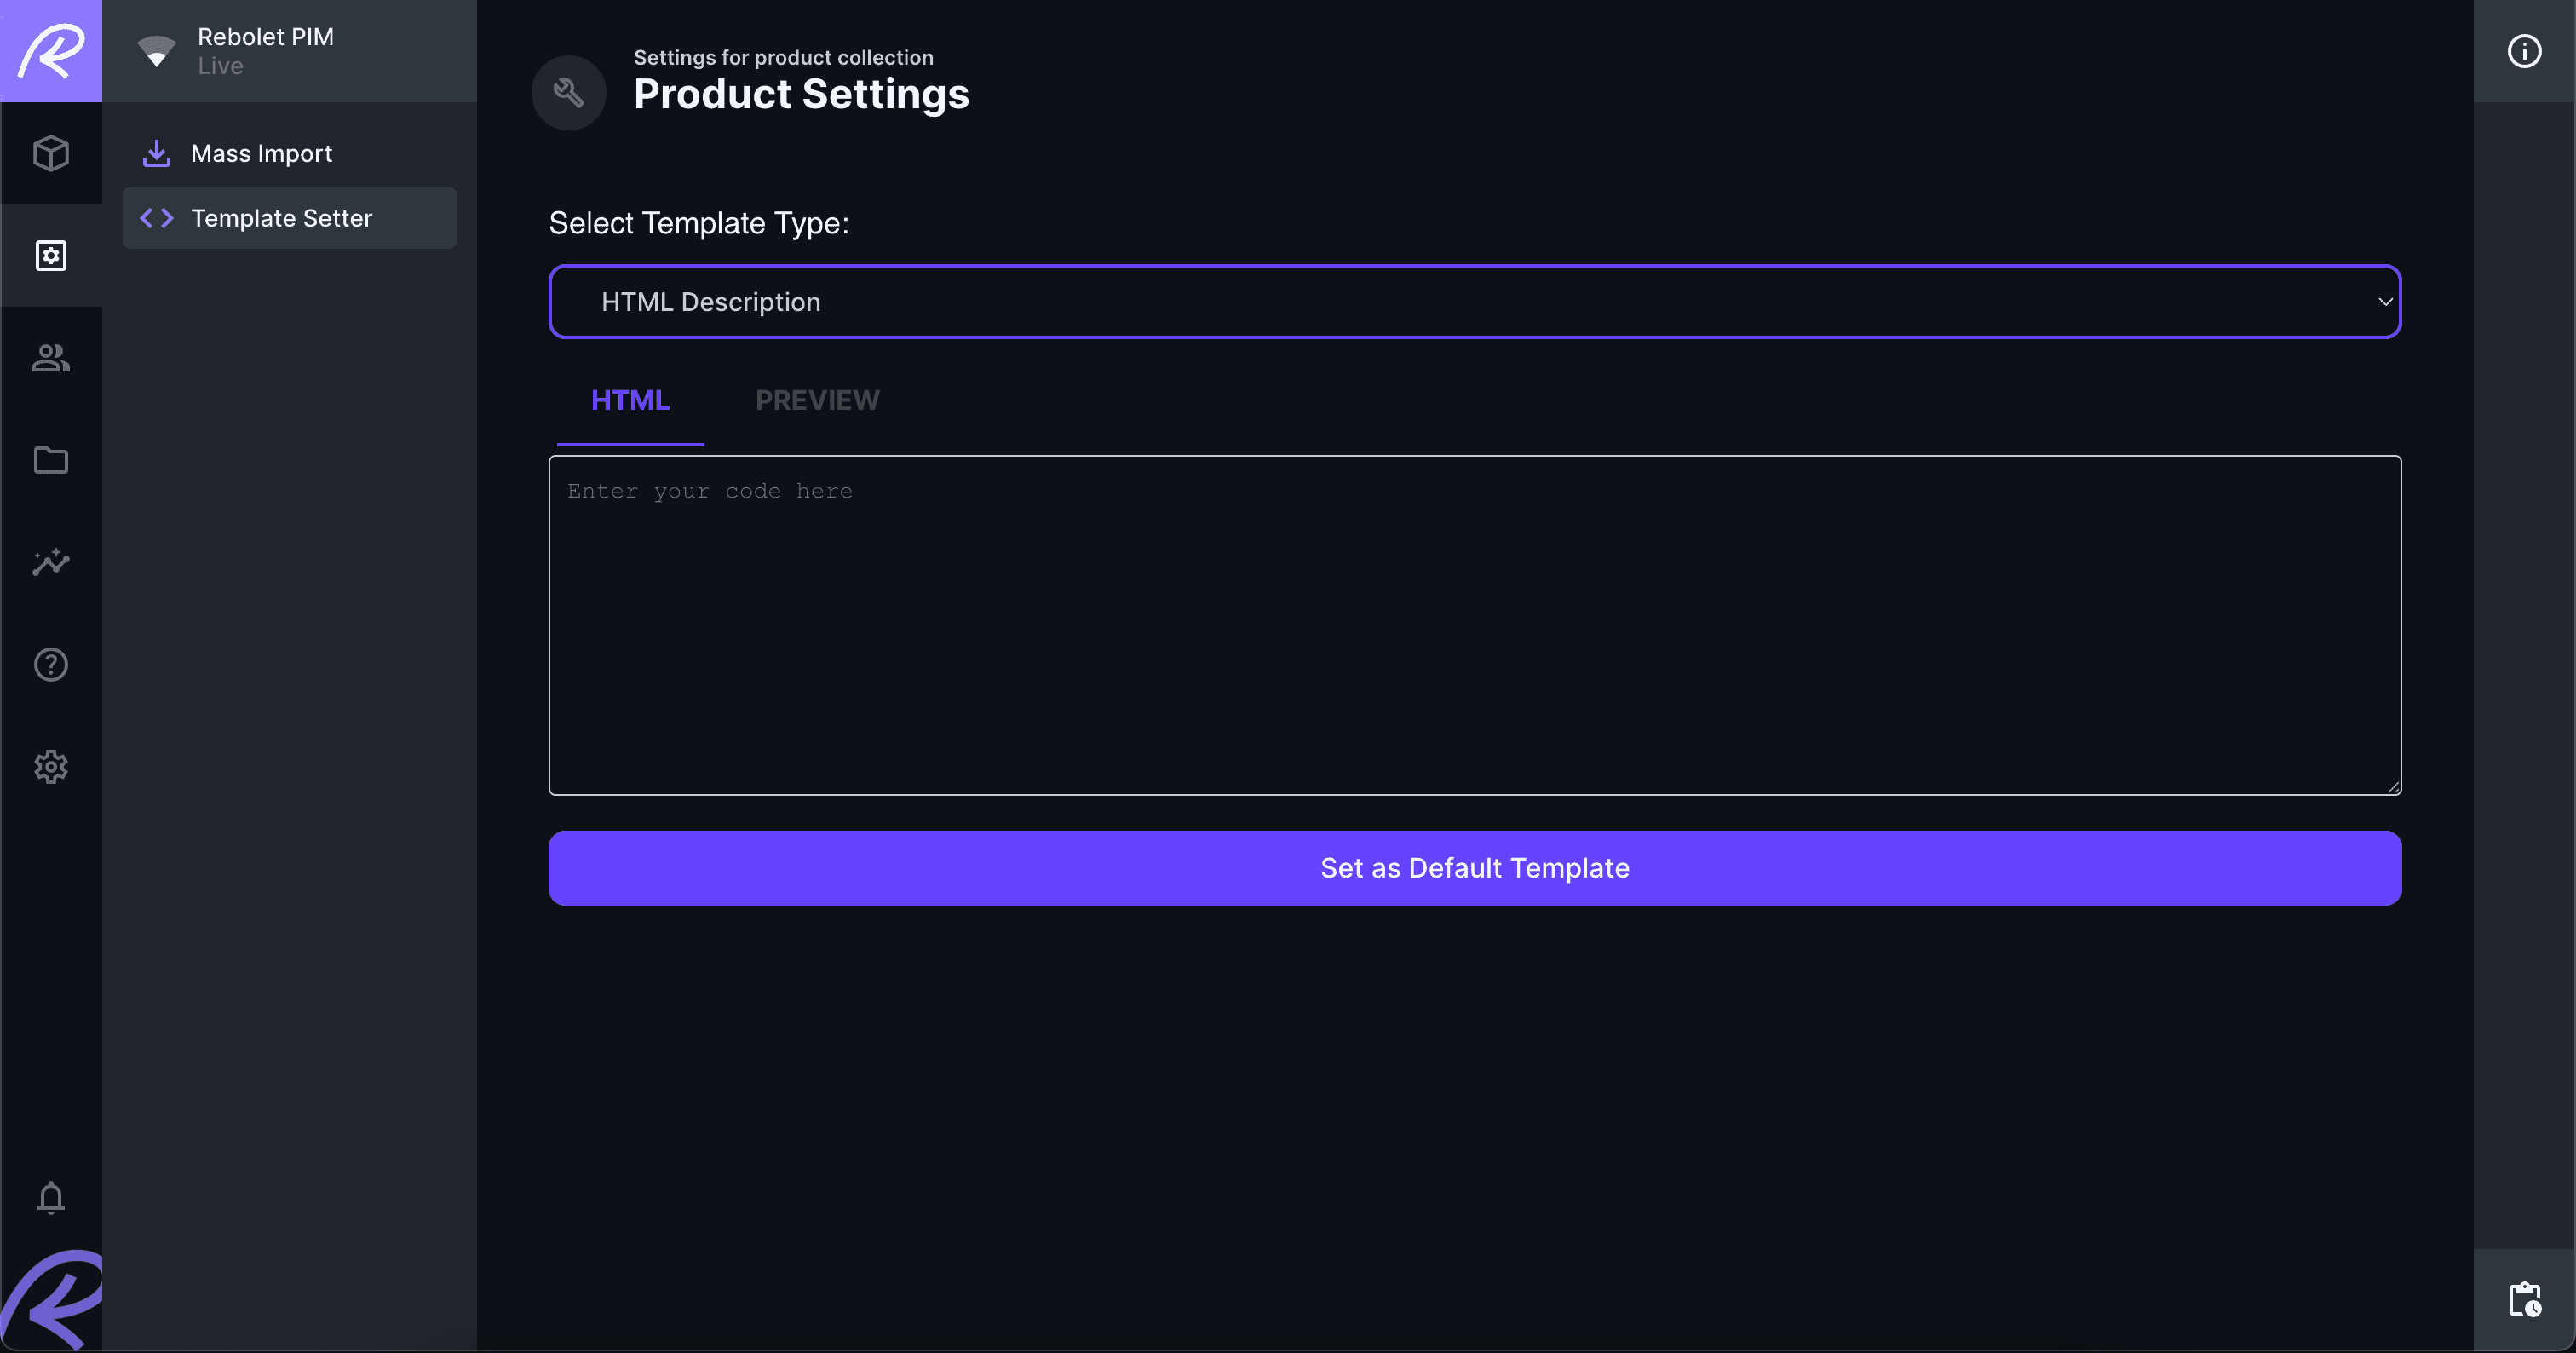
Task: Click Set as Default Template button
Action: [x=1474, y=868]
